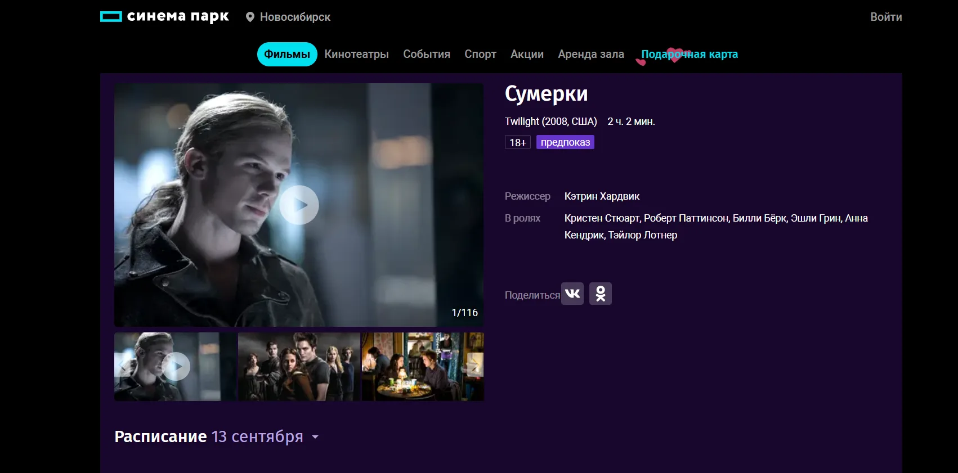
Task: Go to Кинотеатры section
Action: (357, 54)
